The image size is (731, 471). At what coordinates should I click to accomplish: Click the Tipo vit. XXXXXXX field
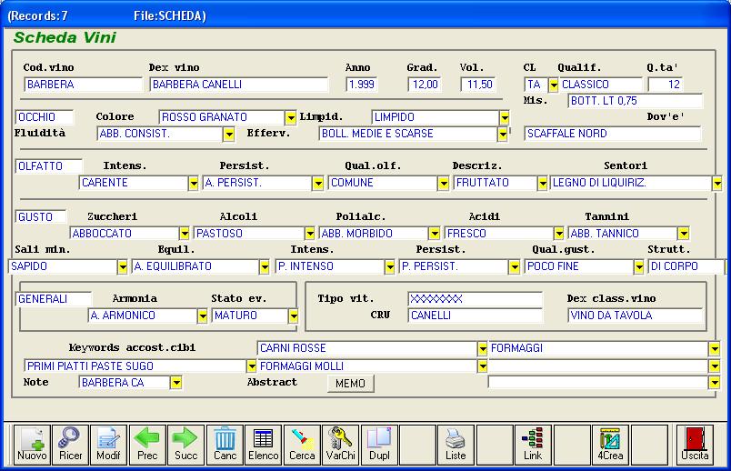(x=476, y=299)
